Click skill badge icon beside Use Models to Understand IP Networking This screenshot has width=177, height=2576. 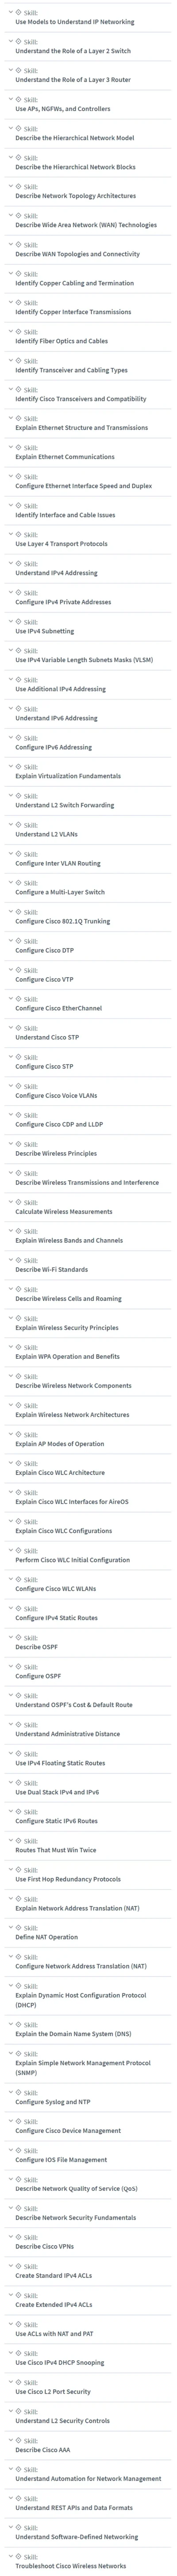(18, 13)
